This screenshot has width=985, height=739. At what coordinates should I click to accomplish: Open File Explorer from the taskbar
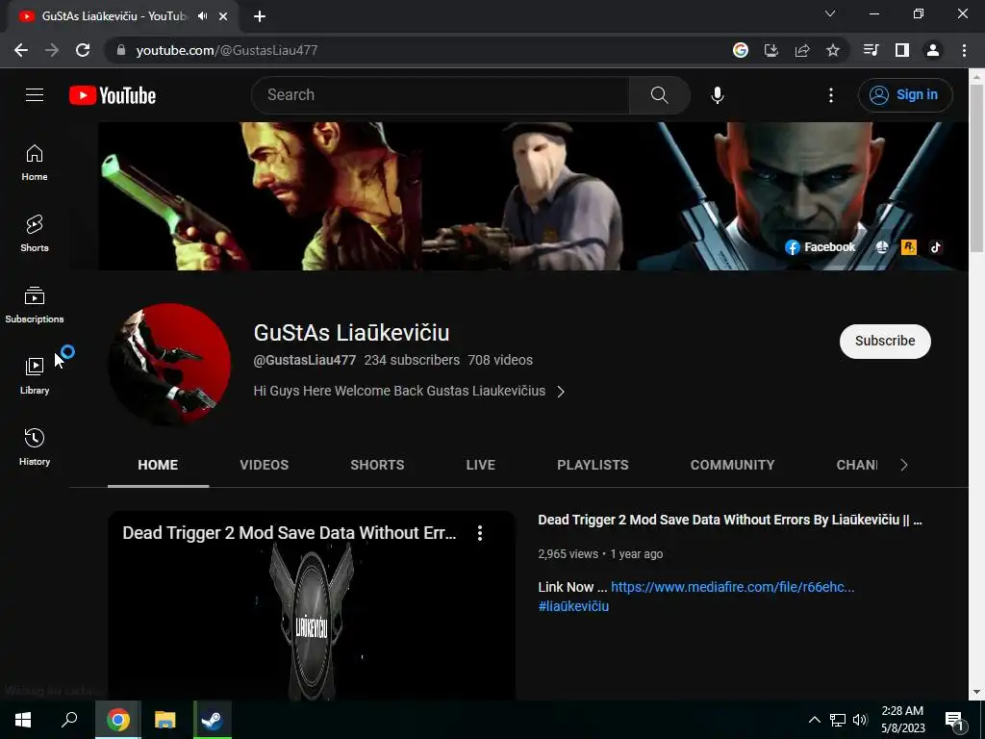[165, 720]
